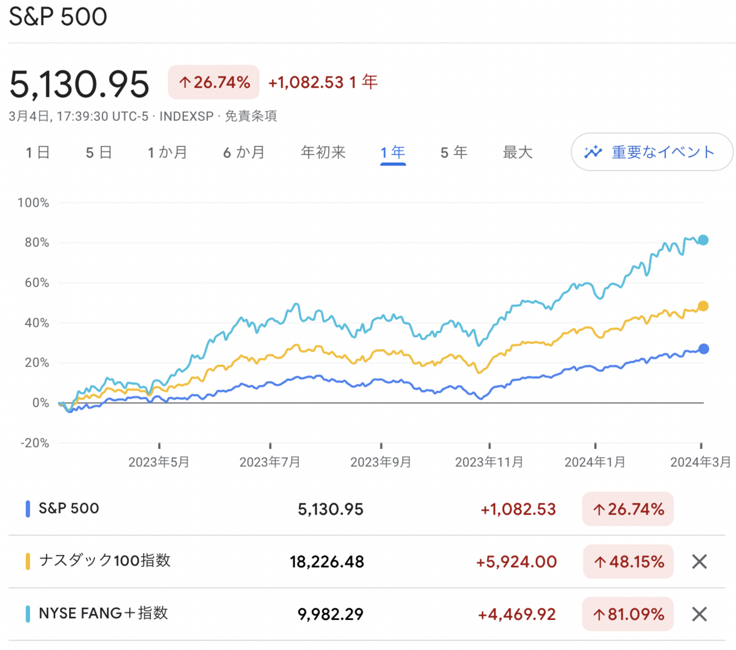Viewport: 736px width, 650px height.
Task: Click the 2023年9月 axis label
Action: point(381,462)
